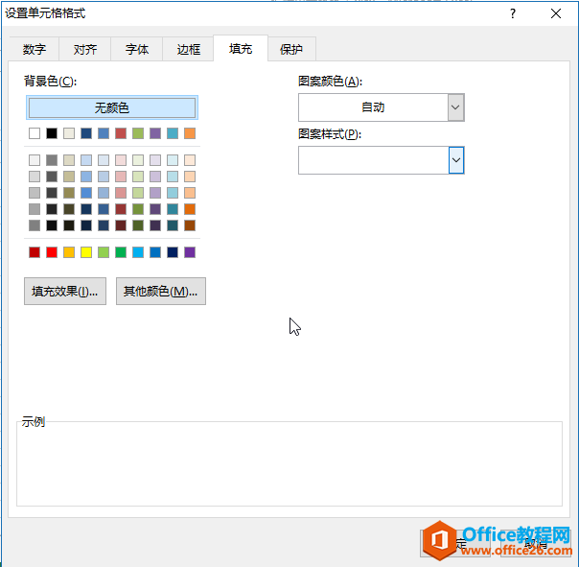Pick the cream theme color in top row
579x567 pixels.
click(x=69, y=133)
